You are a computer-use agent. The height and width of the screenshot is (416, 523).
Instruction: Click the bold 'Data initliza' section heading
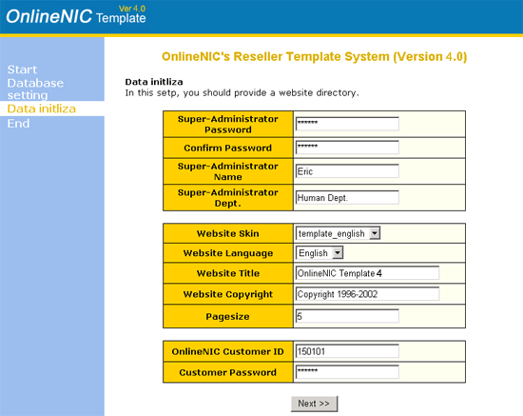click(x=154, y=82)
